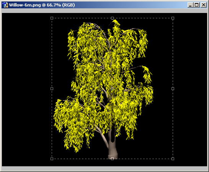Viewport: 209px width, 172px height.
Task: Click the top-left transform handle
Action: point(52,18)
